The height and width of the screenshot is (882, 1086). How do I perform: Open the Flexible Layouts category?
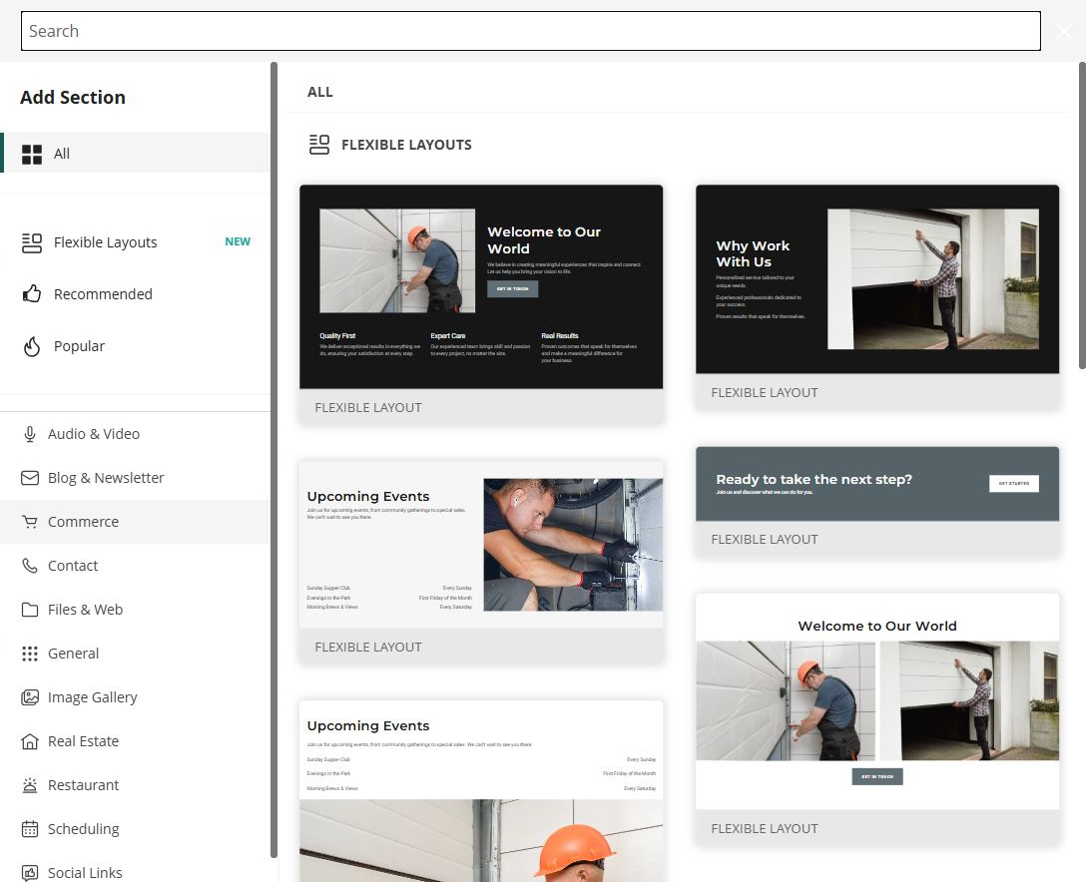click(135, 242)
